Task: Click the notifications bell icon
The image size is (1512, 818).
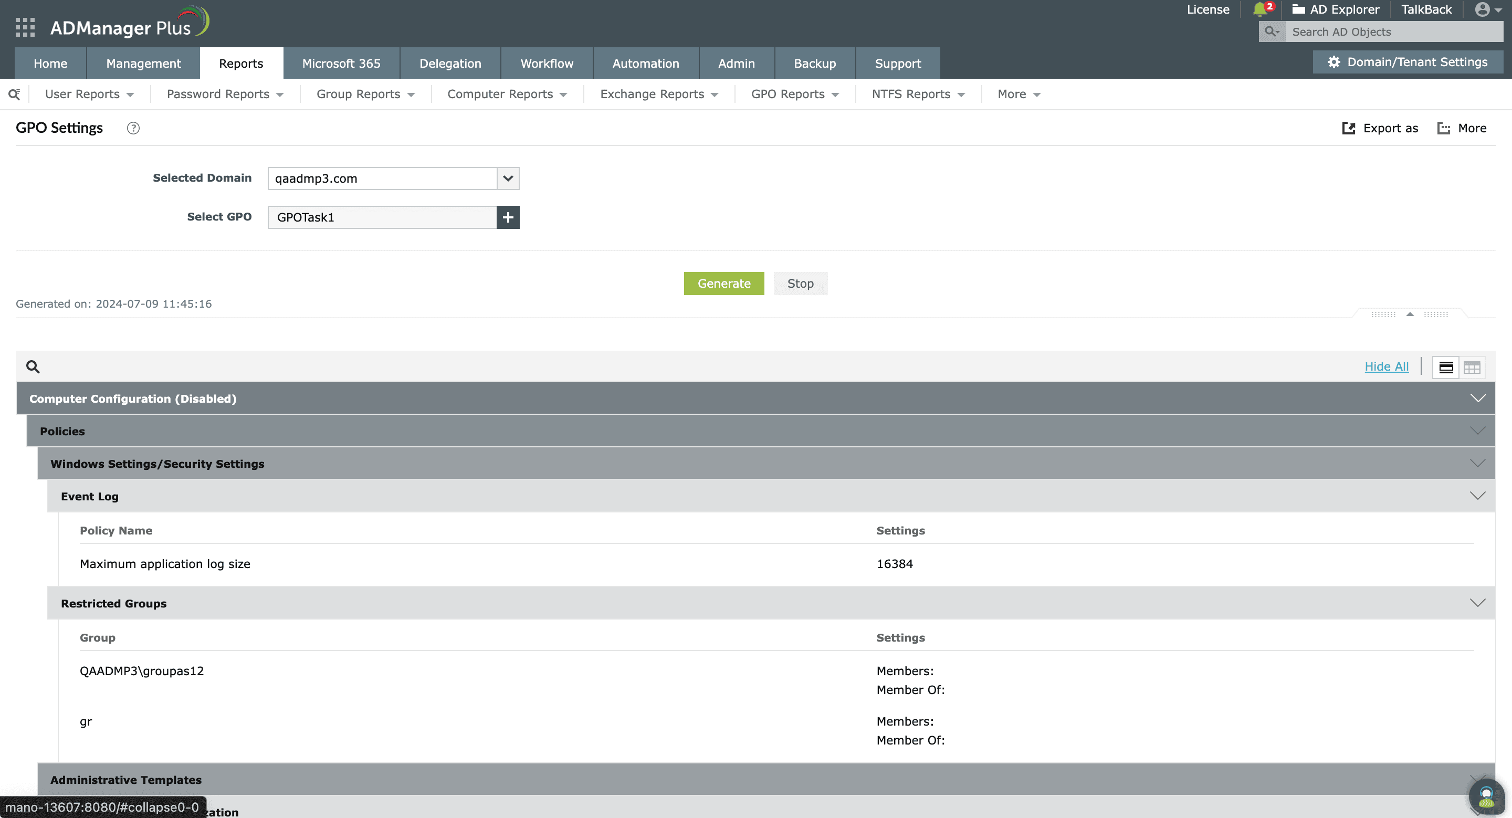Action: [x=1259, y=9]
